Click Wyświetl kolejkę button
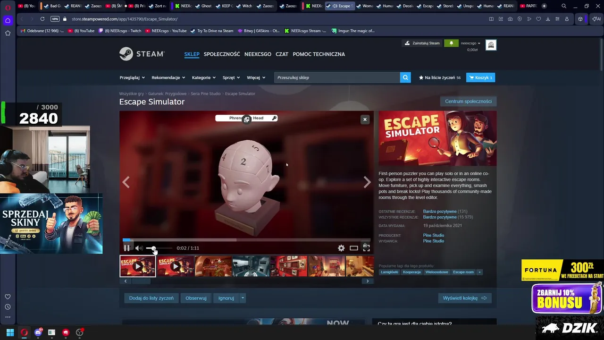 (x=465, y=298)
